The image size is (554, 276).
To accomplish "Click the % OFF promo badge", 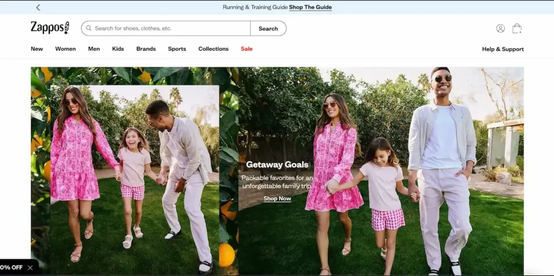I will 11,267.
